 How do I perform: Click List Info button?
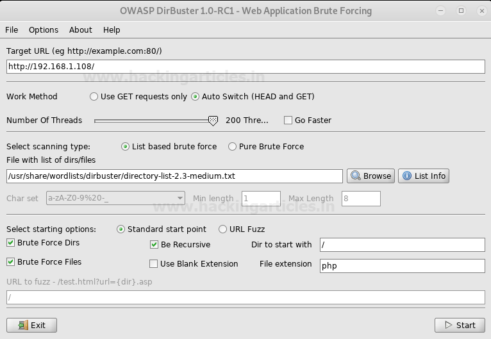(x=423, y=176)
